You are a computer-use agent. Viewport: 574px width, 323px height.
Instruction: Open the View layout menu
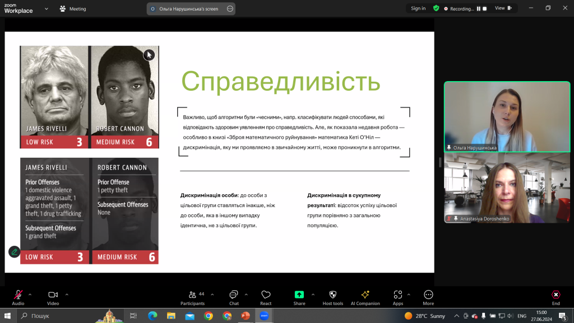pyautogui.click(x=503, y=8)
